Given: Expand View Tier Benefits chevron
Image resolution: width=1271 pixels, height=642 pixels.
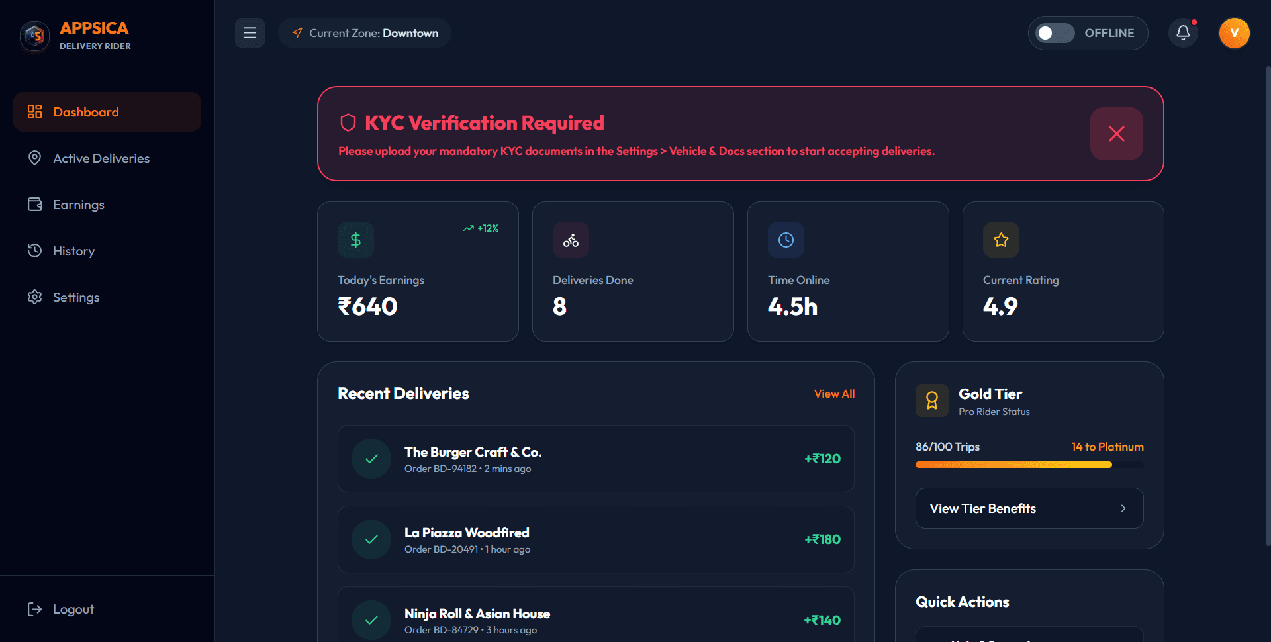Looking at the screenshot, I should click(x=1123, y=508).
